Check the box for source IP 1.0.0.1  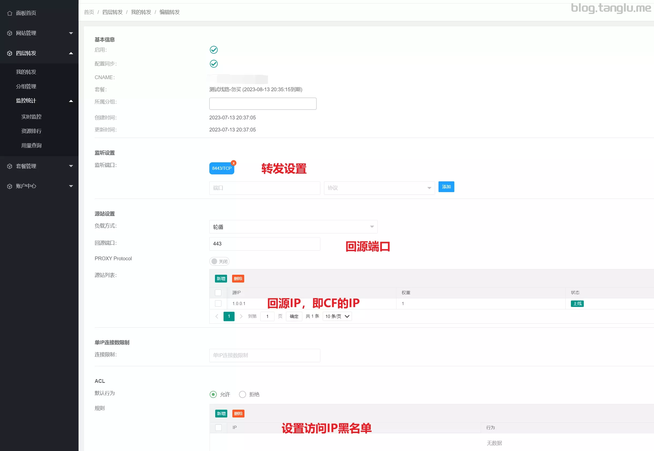(218, 303)
